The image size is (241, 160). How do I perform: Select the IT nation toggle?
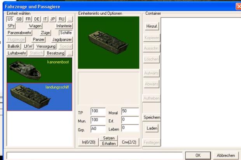45,19
